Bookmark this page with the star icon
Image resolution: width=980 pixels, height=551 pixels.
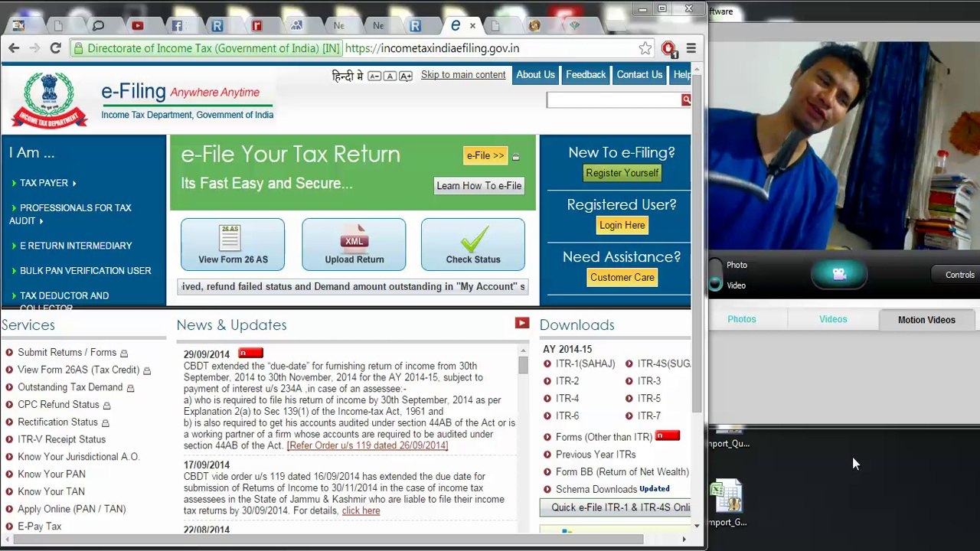click(645, 48)
